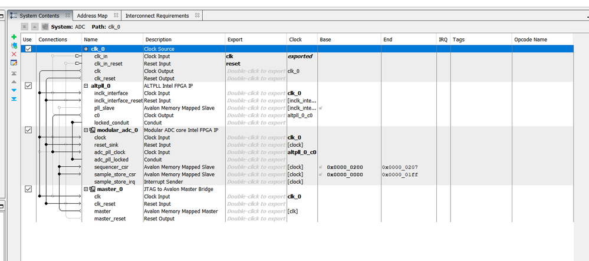Screen dimensions: 589x261
Task: Click the gray move-up arrow in the left toolbar
Action: [x=14, y=82]
